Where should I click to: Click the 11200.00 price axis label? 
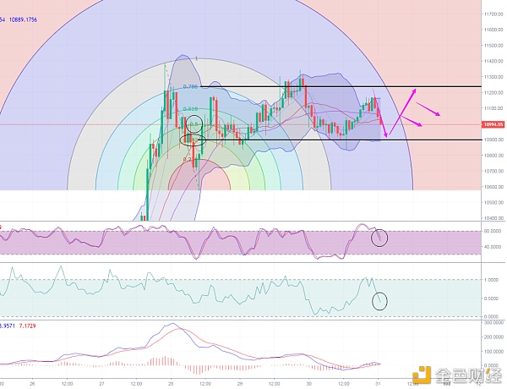point(493,92)
